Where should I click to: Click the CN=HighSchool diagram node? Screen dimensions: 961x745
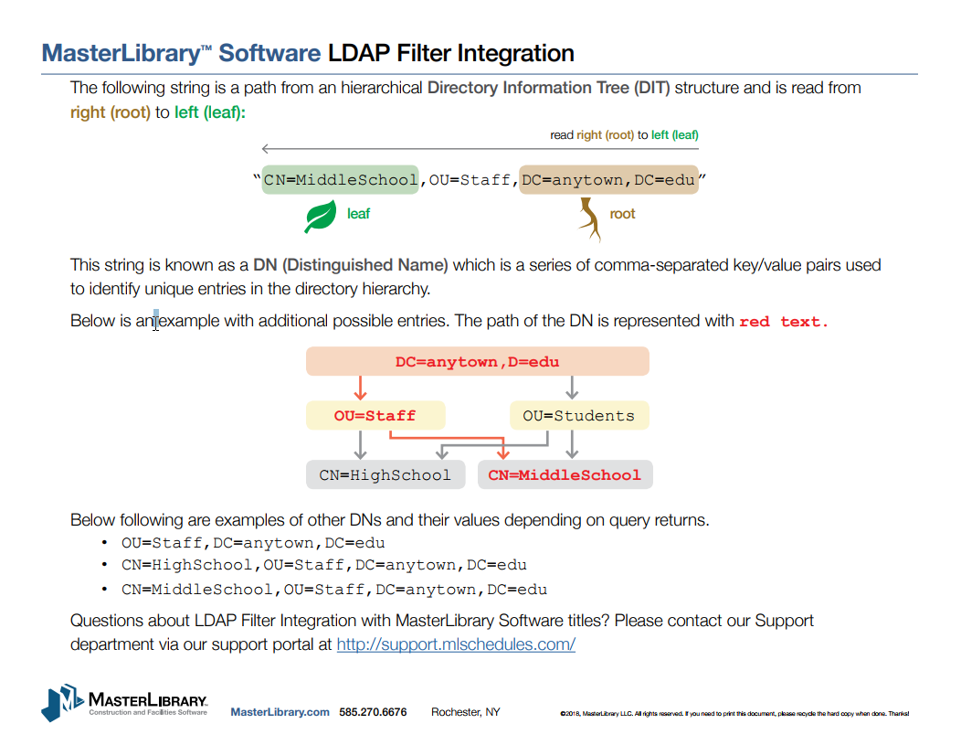point(385,474)
